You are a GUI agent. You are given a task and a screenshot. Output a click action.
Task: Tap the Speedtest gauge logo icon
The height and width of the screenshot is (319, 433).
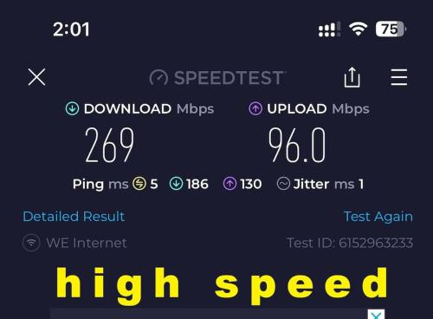(158, 78)
